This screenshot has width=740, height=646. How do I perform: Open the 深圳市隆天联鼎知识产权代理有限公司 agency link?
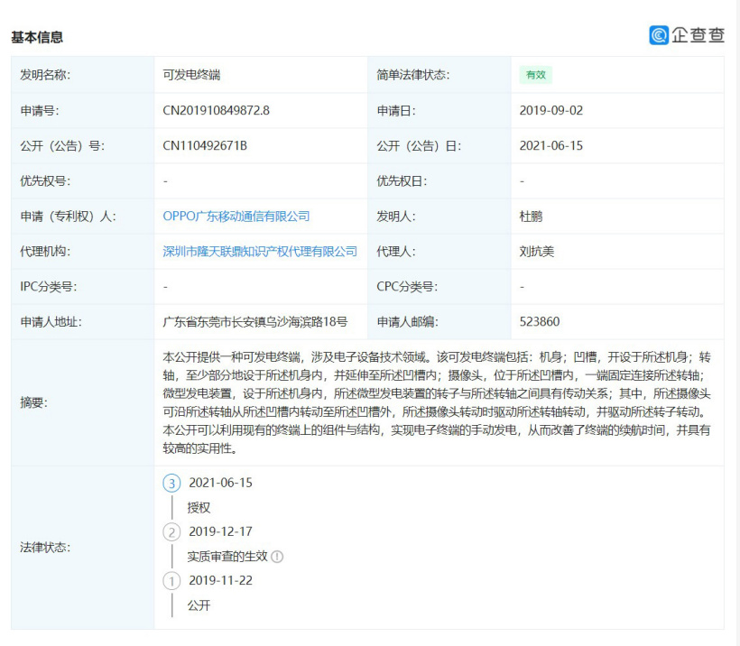[x=259, y=252]
